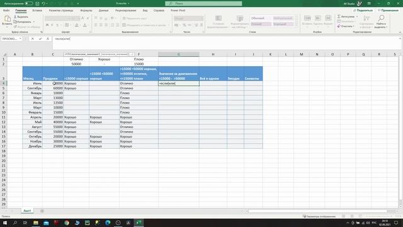This screenshot has height=227, width=403.
Task: Confirm formula entry with the checkmark icon
Action: 40,38
